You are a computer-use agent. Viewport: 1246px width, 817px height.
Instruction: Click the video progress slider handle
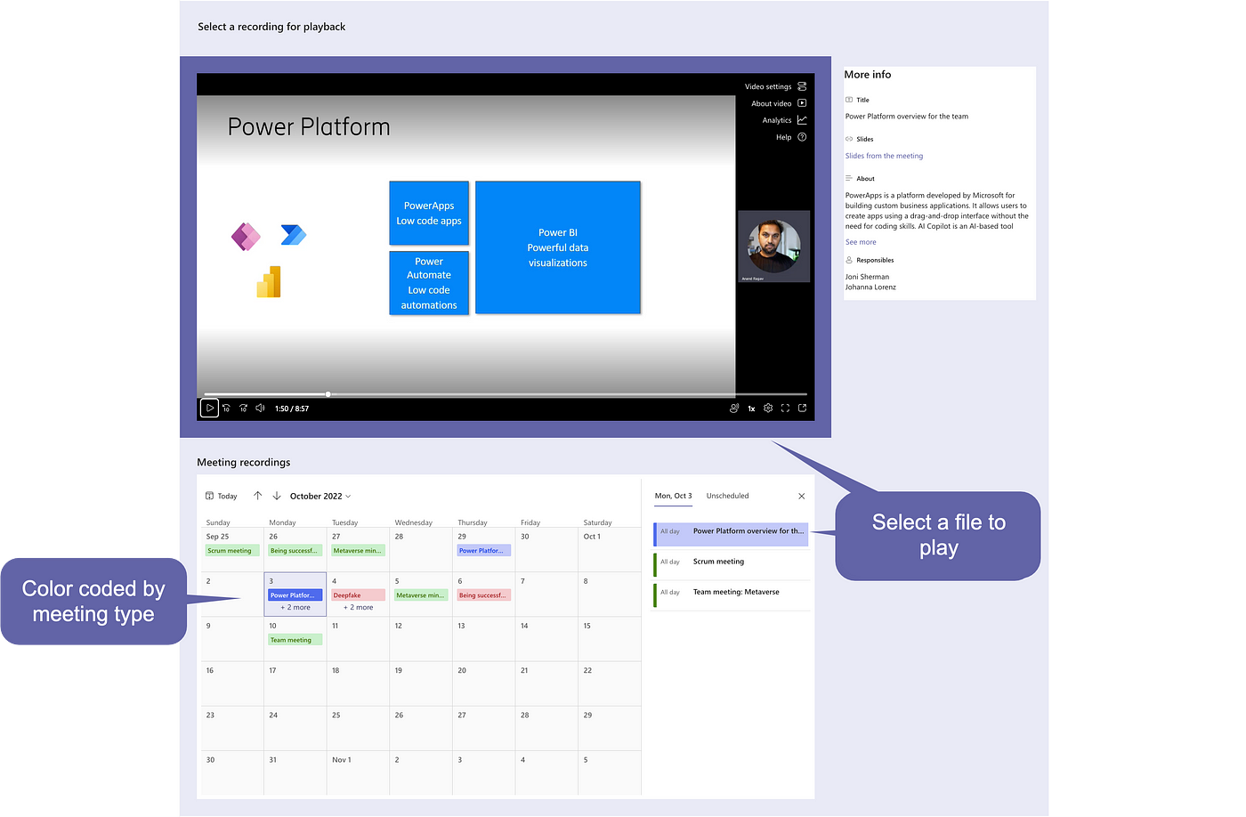coord(328,394)
